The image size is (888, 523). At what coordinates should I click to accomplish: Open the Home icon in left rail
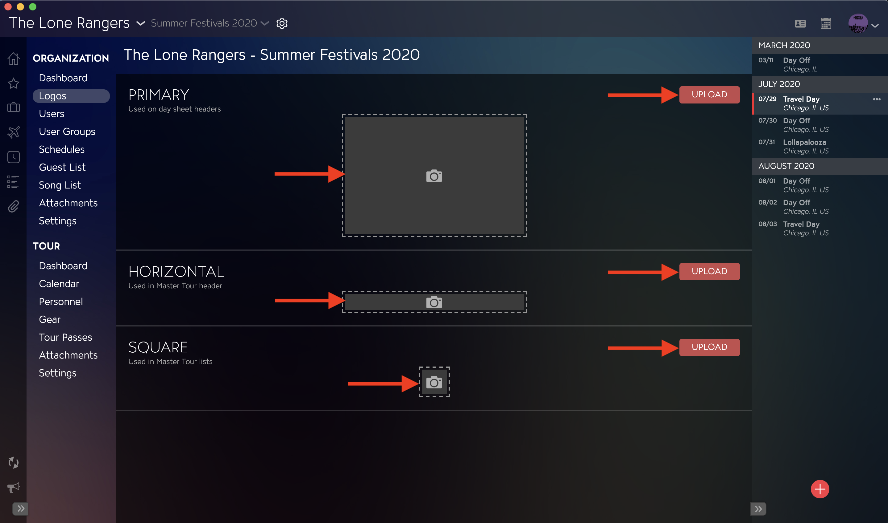click(x=13, y=59)
